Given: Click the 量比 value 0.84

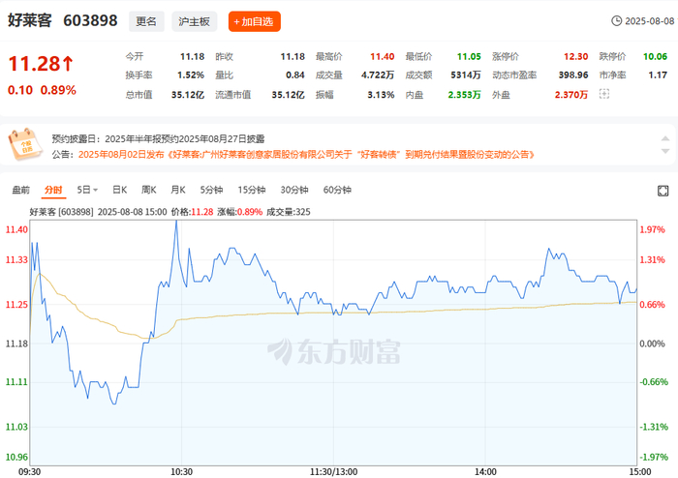Looking at the screenshot, I should 295,75.
